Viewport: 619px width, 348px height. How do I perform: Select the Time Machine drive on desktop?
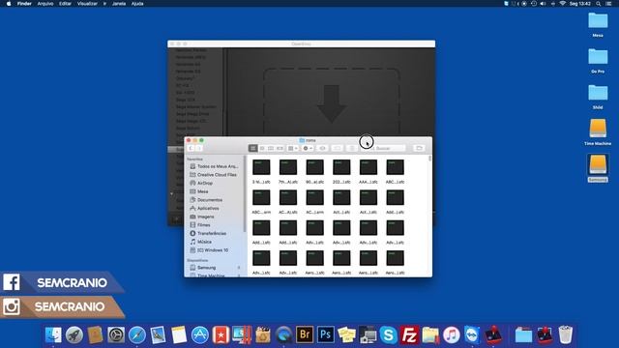598,132
